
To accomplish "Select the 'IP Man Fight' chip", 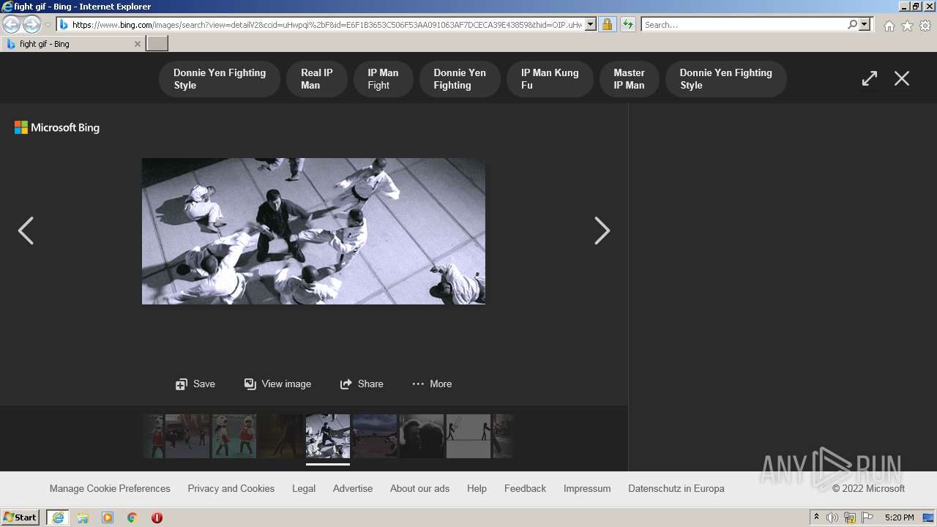I will 383,79.
